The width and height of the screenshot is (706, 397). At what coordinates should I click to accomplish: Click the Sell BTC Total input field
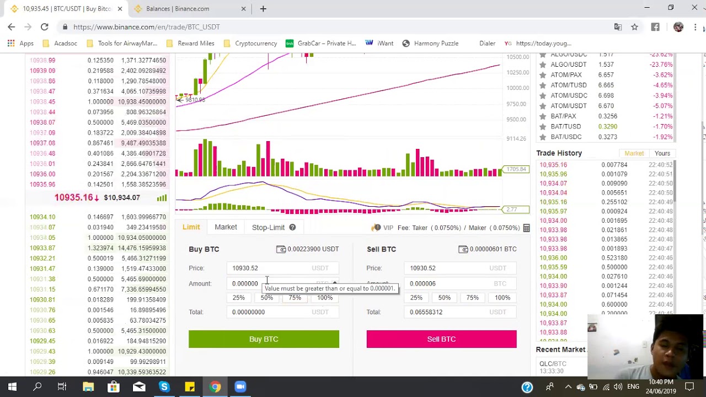(461, 312)
